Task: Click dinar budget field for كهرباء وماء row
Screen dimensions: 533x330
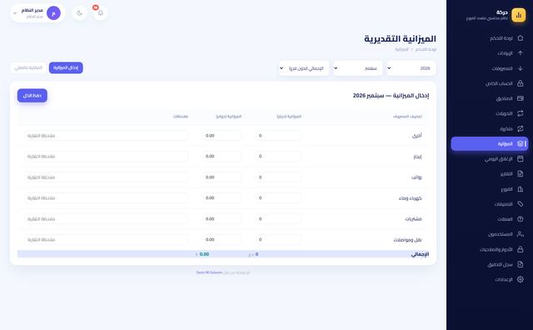Action: tap(278, 198)
